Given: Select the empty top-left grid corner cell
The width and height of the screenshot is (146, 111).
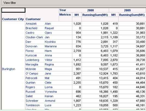Looking at the screenshot, I should click(x=13, y=10).
